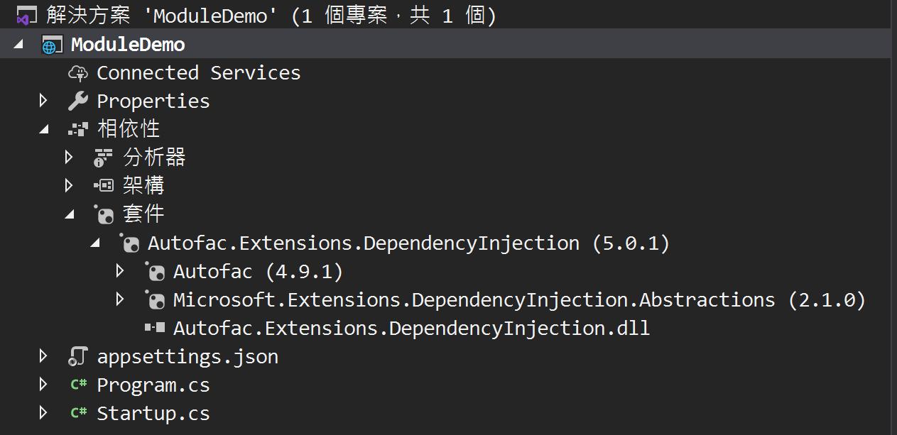The image size is (897, 435).
Task: Expand the Autofac (4.9.1) package arrow
Action: click(x=120, y=272)
